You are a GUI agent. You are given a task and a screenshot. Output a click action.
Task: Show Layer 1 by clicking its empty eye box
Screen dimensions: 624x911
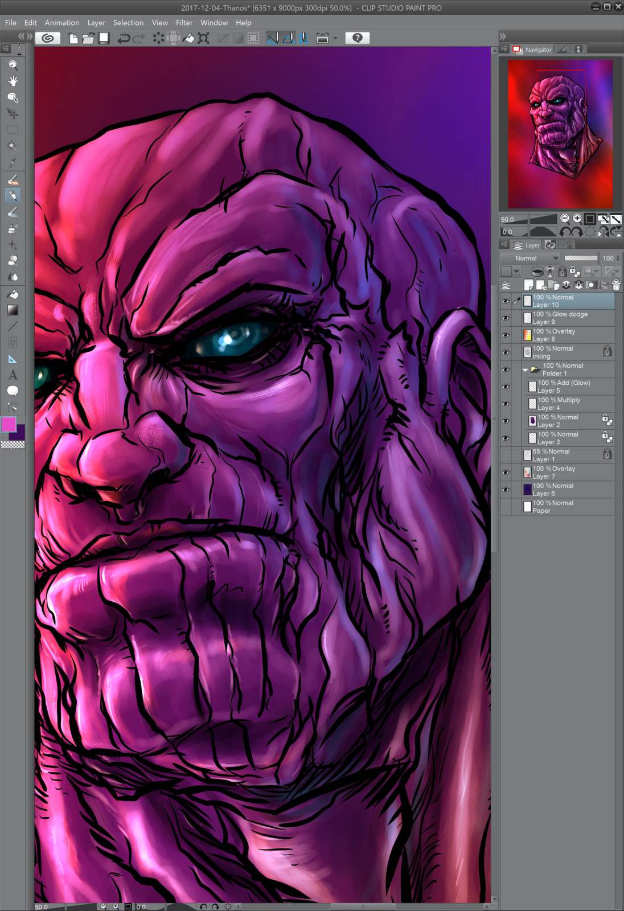click(x=506, y=455)
